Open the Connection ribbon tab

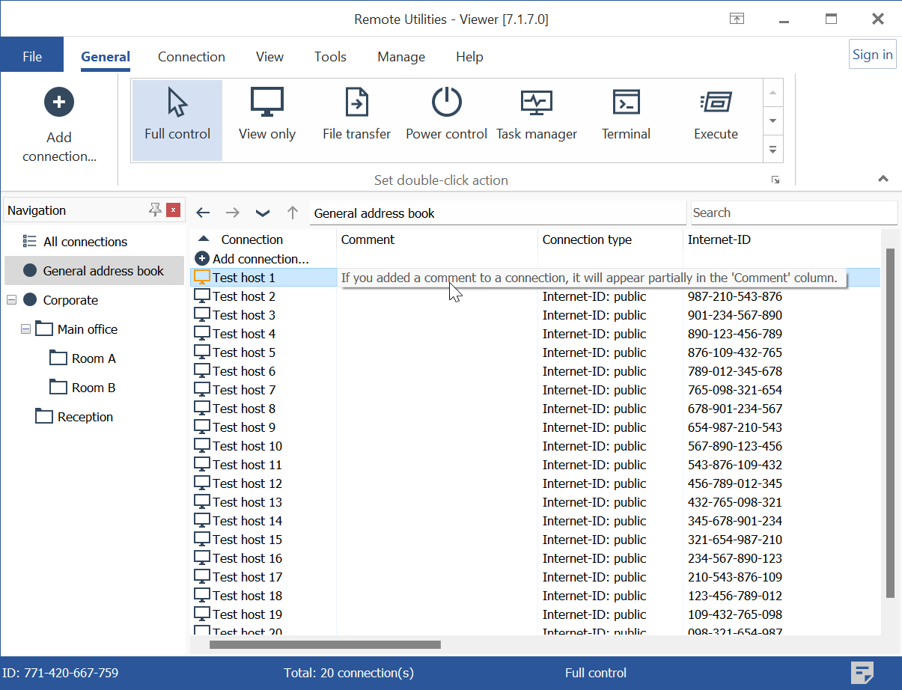tap(191, 57)
